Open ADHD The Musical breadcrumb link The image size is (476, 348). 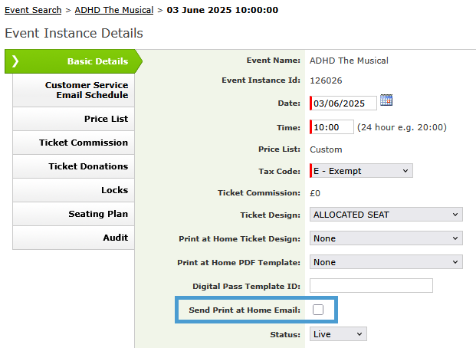click(114, 10)
